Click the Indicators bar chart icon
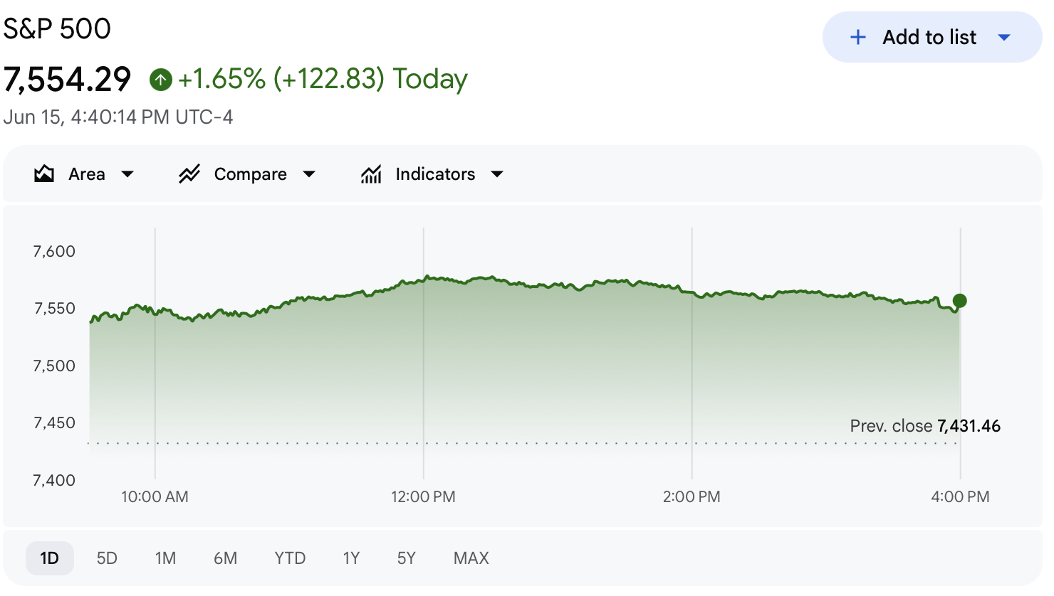 371,174
